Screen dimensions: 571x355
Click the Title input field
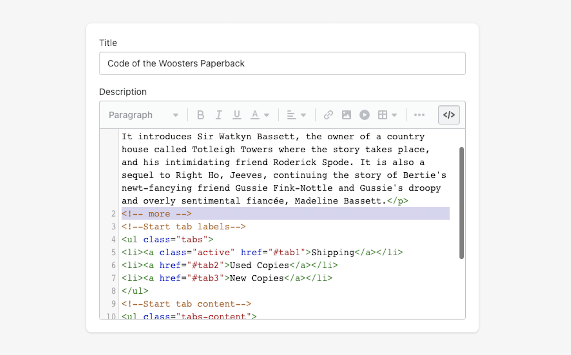click(282, 63)
